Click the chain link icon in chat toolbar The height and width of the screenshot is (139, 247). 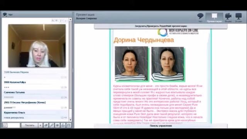[x=51, y=125]
